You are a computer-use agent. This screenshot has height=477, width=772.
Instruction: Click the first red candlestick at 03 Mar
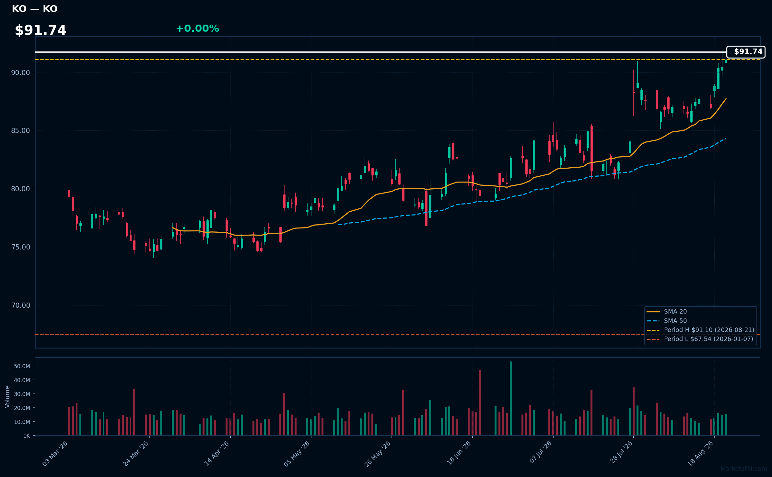coord(69,194)
